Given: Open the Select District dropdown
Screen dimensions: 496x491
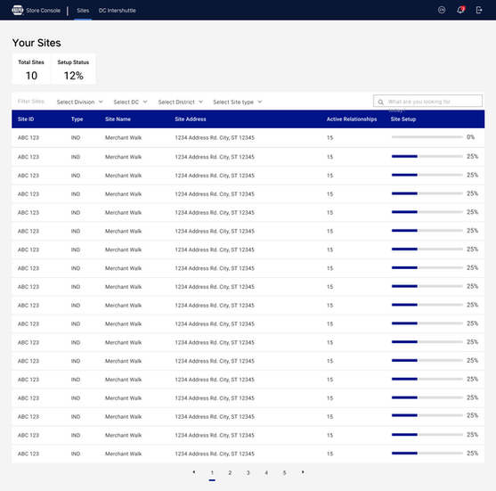Looking at the screenshot, I should 180,102.
